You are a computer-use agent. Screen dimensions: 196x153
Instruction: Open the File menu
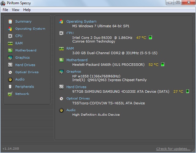click(6, 10)
